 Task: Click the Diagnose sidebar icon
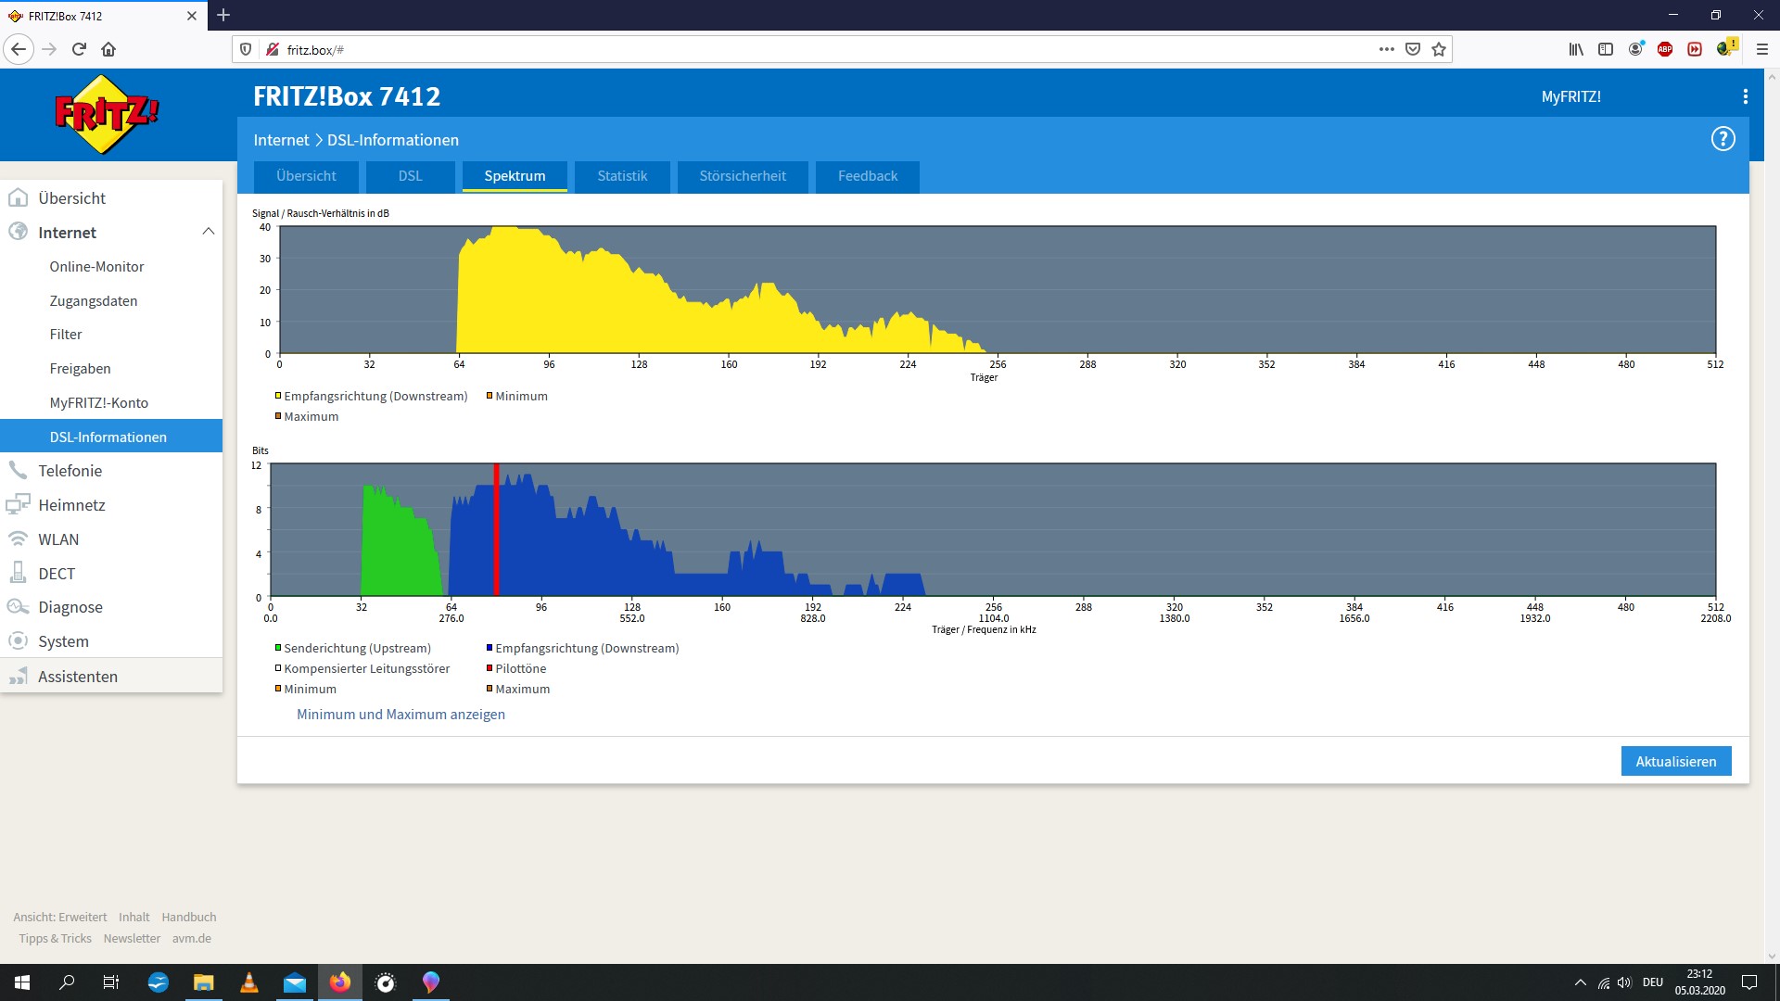19,606
